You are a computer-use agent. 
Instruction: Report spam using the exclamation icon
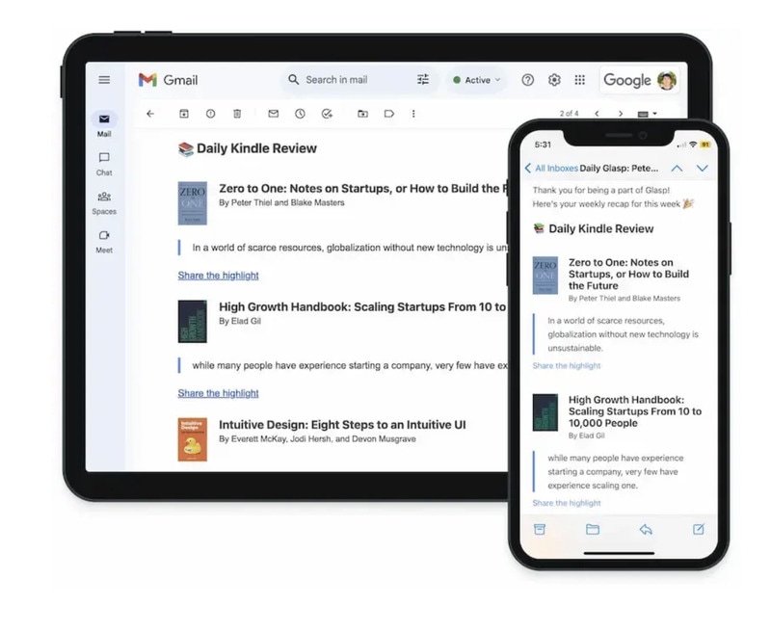click(x=210, y=114)
